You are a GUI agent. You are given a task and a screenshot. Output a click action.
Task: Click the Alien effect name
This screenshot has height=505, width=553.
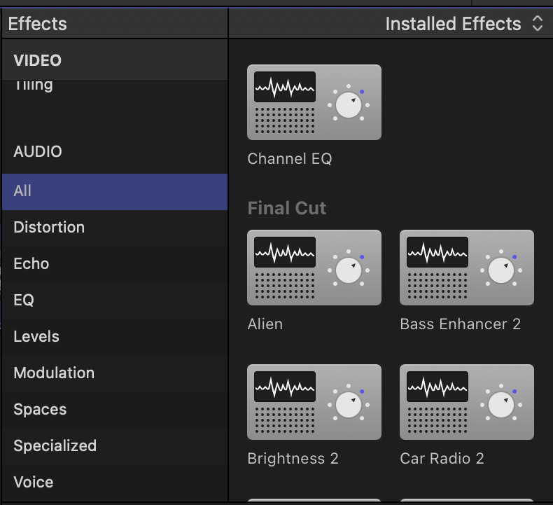(265, 324)
